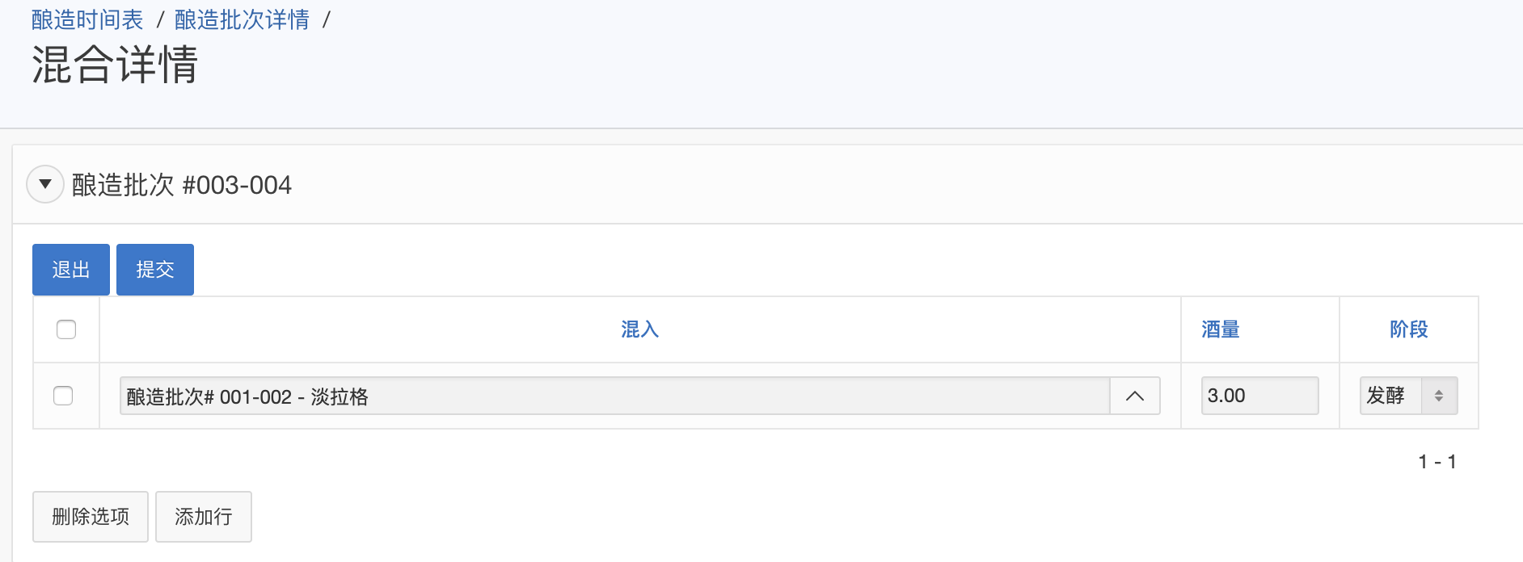1523x562 pixels.
Task: Submit with the 提交 button
Action: [154, 270]
